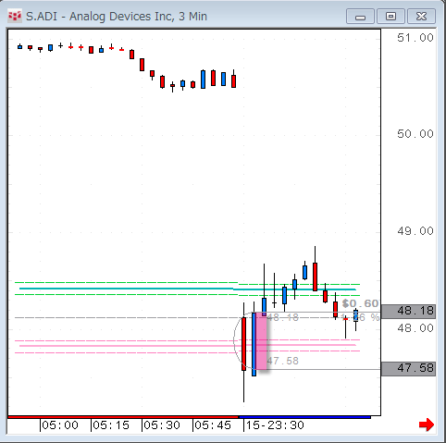
Task: Click the 48.18 label beside pink box
Action: click(283, 317)
